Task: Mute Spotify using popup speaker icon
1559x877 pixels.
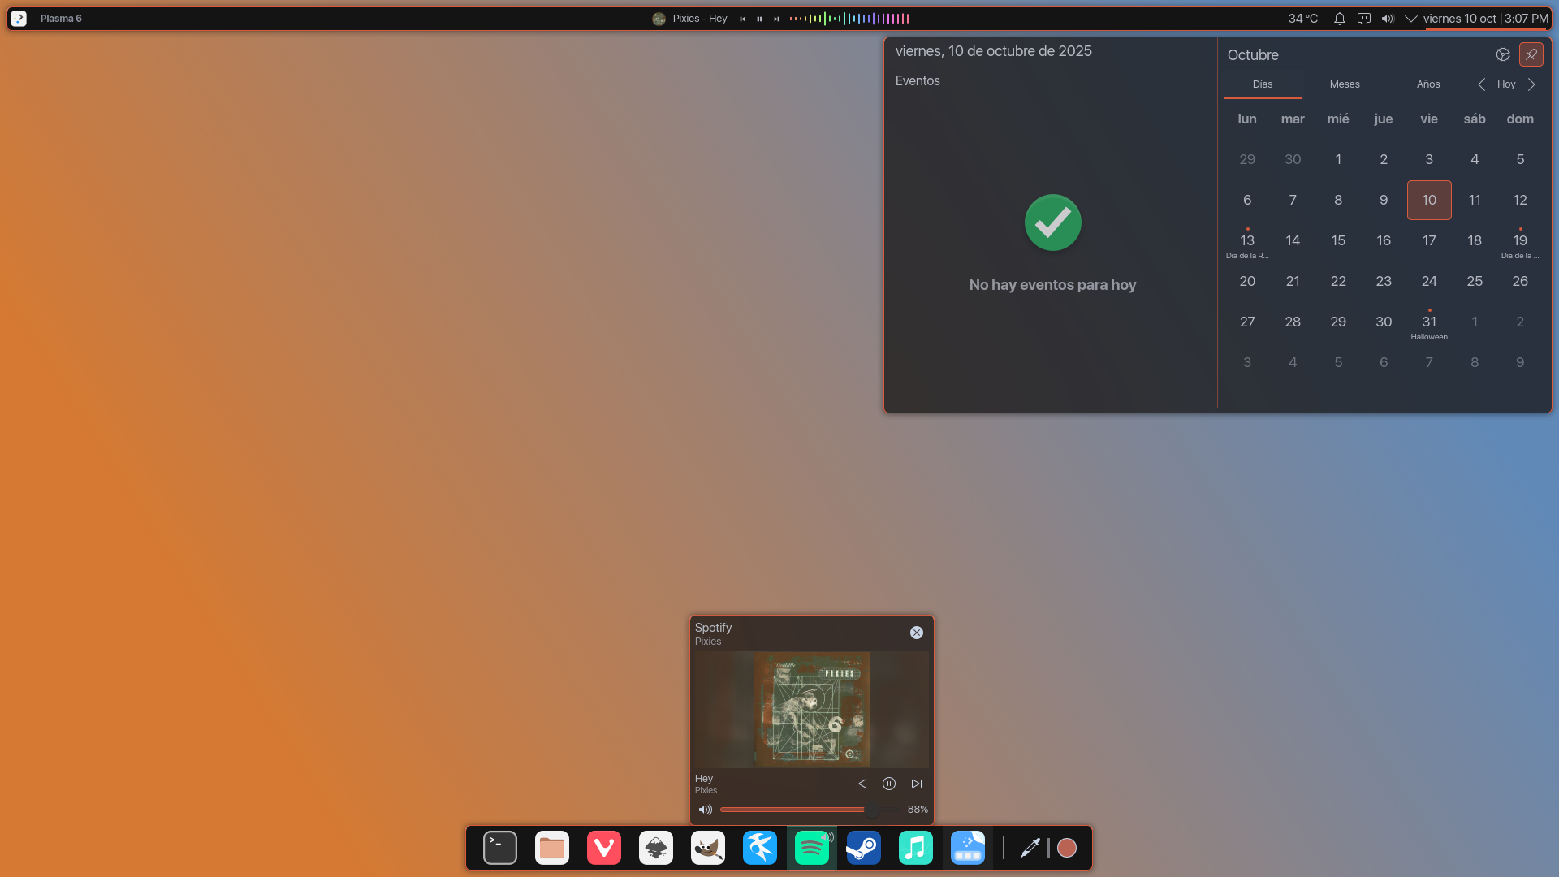Action: click(x=706, y=810)
